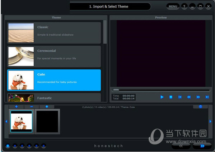Minimize the honestech window
Screen dimensions: 215x152
(192, 6)
